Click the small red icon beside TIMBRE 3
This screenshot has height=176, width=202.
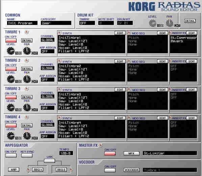tap(27, 89)
